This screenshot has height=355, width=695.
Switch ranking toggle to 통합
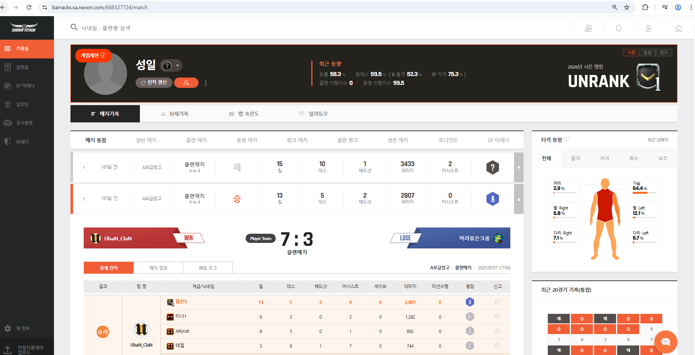coord(648,53)
